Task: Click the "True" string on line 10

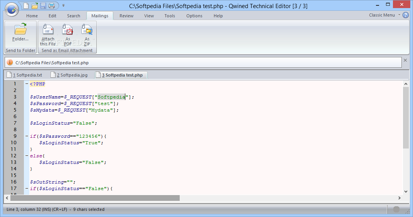Action: point(91,143)
